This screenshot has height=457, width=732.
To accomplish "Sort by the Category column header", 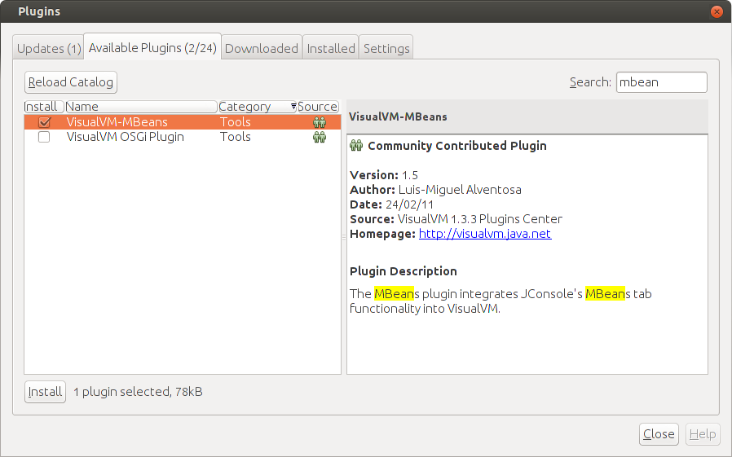I will click(x=258, y=107).
